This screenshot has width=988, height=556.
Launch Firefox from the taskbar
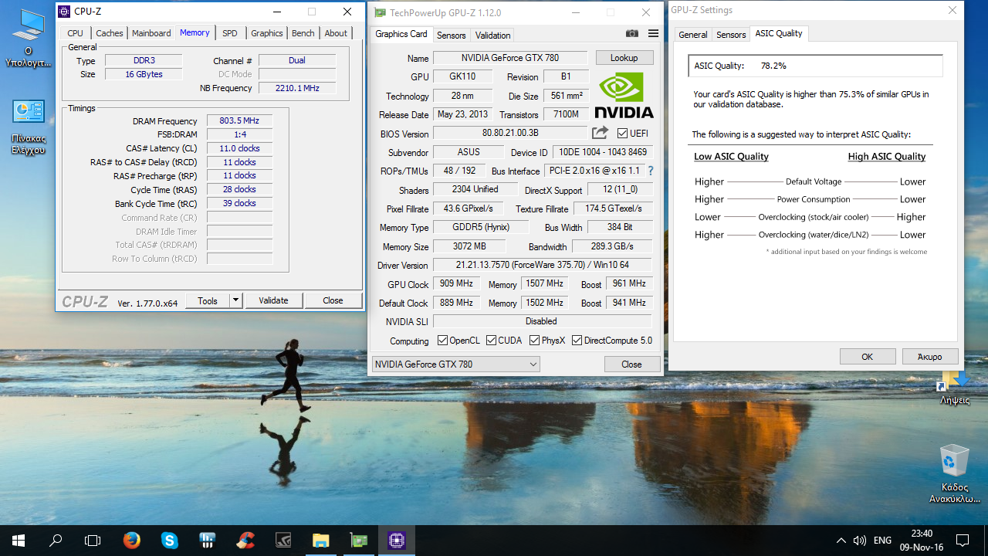(132, 541)
